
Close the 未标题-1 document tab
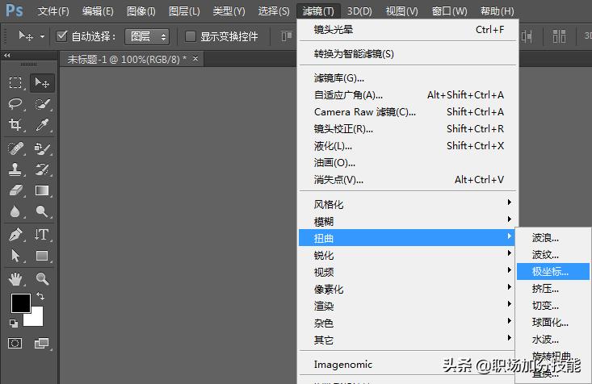195,58
